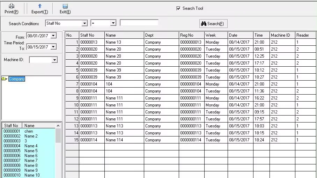Click the 16:22 time cell
Image resolution: width=317 pixels, height=178 pixels.
(x=261, y=98)
